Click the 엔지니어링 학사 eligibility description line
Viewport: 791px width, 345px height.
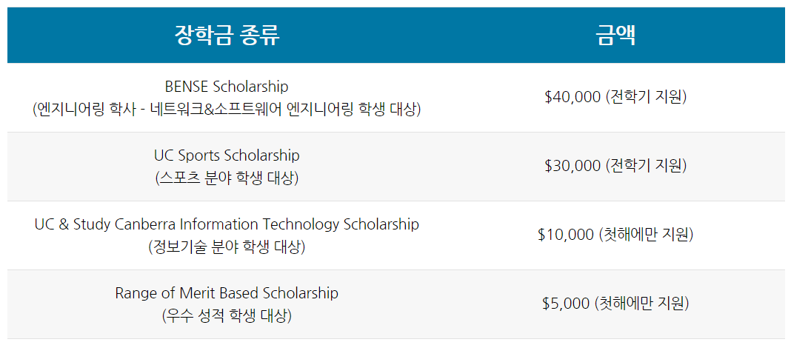pos(227,110)
